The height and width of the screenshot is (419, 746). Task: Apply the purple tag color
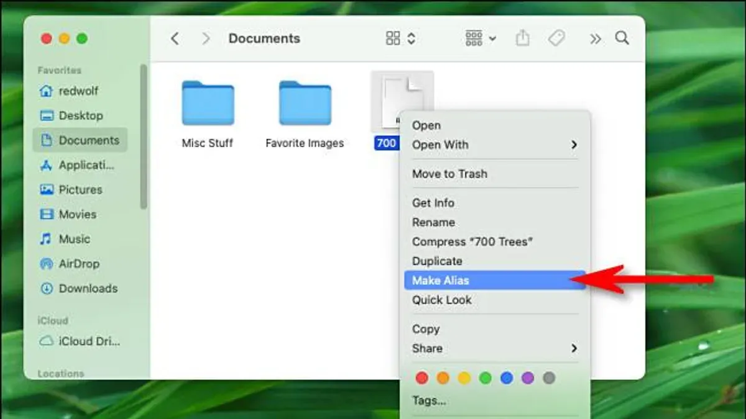(x=528, y=378)
